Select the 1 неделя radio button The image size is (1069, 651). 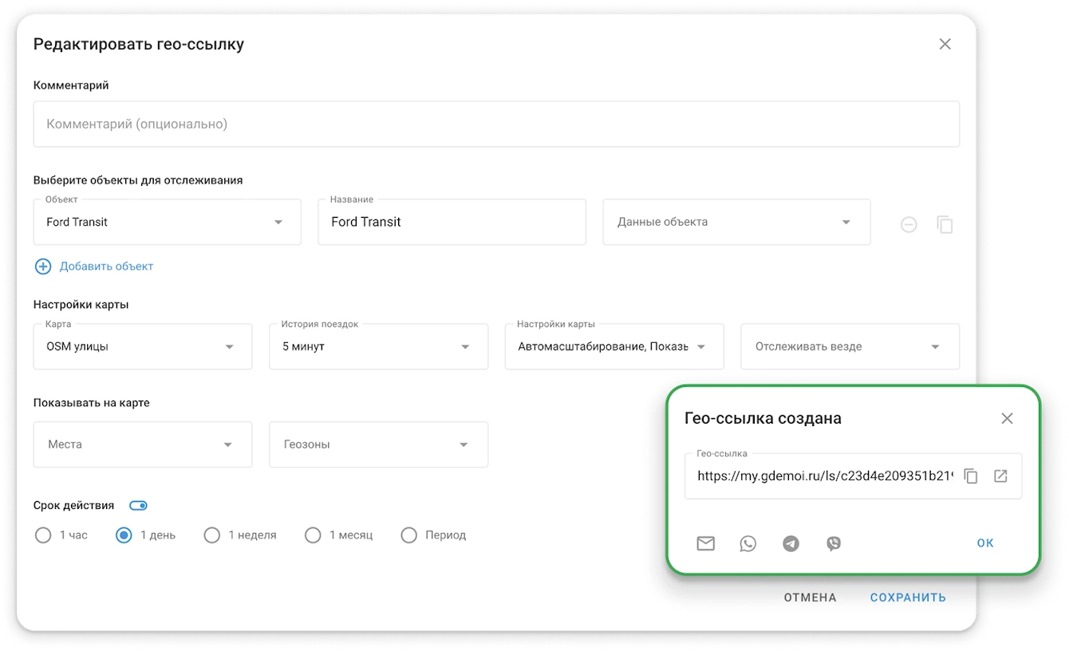click(211, 535)
